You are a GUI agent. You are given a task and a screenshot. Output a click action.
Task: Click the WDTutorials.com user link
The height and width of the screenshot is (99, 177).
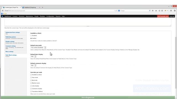[163, 16]
